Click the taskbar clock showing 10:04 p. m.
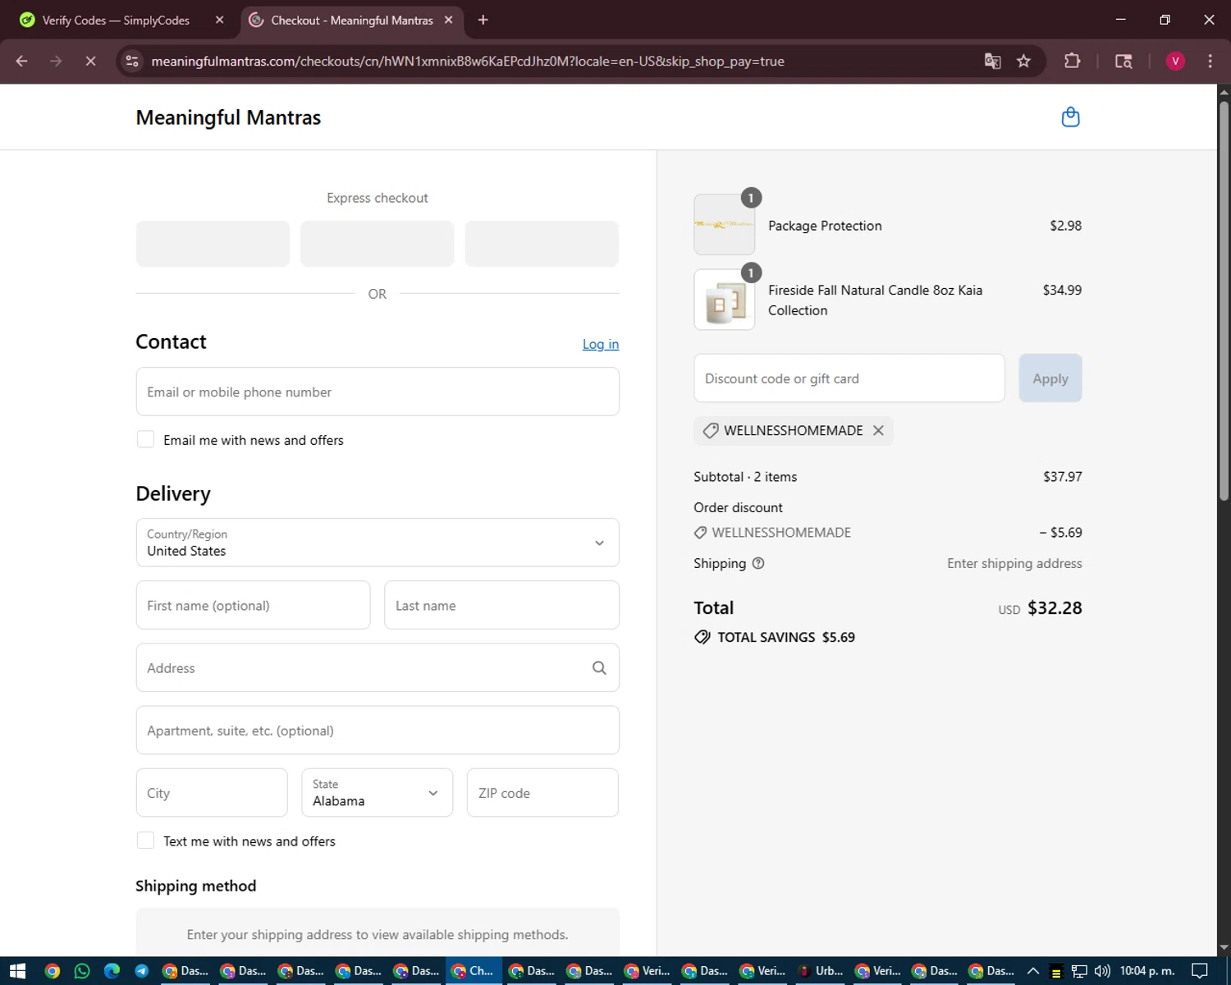The image size is (1231, 985). coord(1147,971)
